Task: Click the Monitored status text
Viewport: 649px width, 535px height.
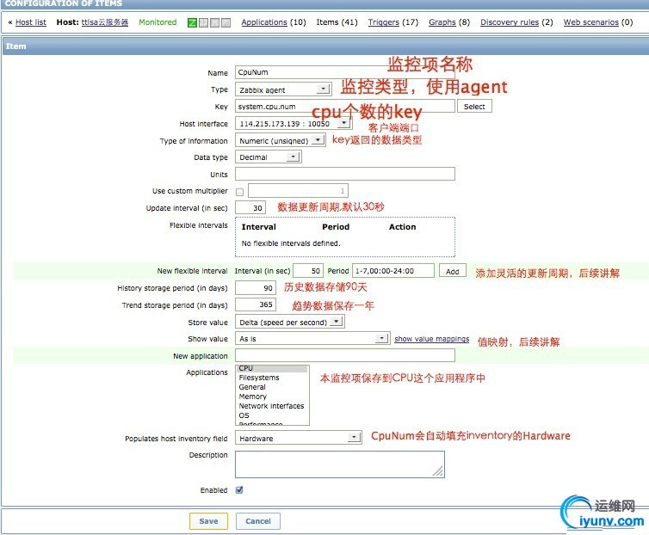Action: [x=158, y=22]
